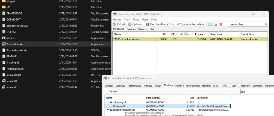Click the Refresh toolbar button
This screenshot has height=116, width=274.
[119, 24]
